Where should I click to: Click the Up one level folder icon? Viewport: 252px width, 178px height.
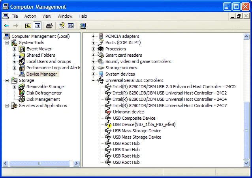[28, 26]
